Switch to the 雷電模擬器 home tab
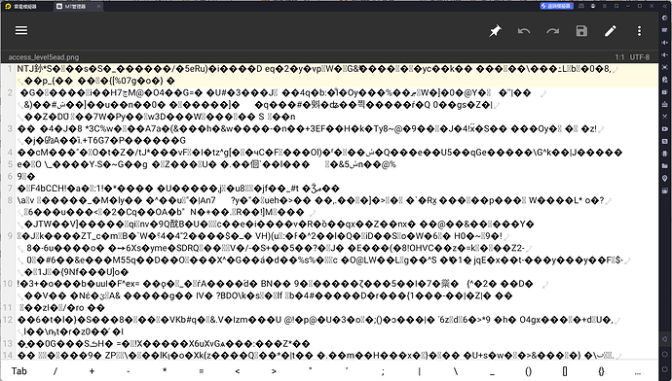The width and height of the screenshot is (672, 381). pos(21,6)
